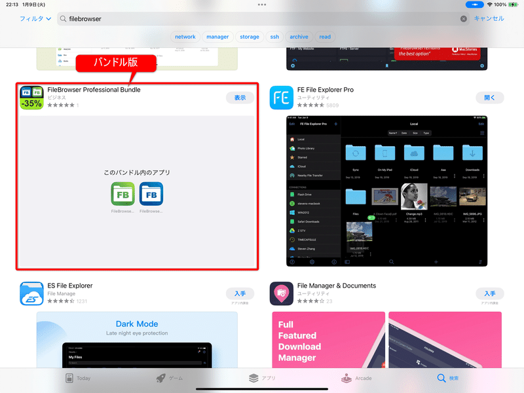Open File Manager & Documents app icon
This screenshot has height=393, width=524.
282,293
